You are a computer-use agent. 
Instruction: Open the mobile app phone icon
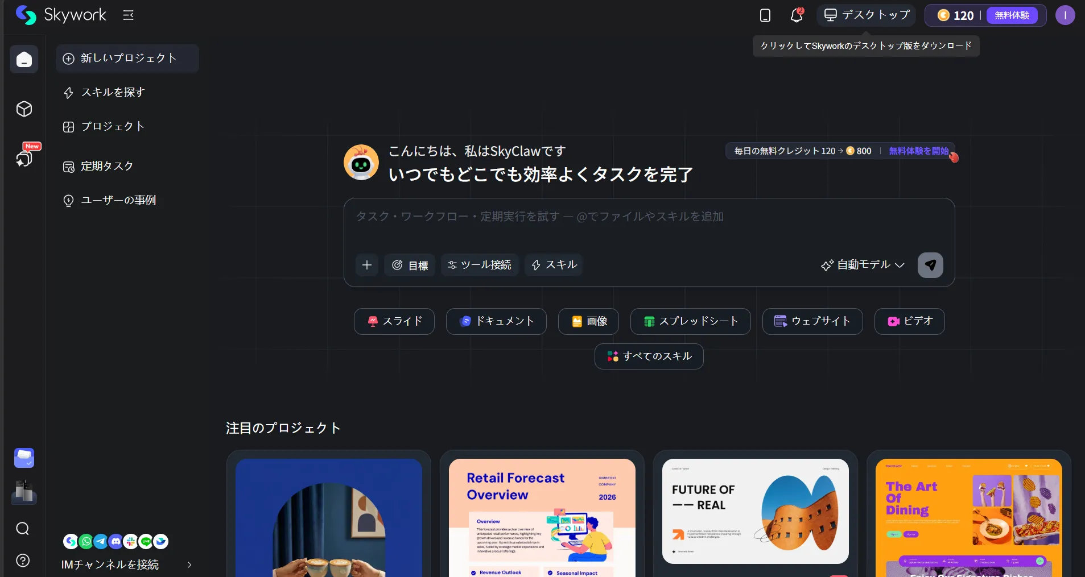[765, 15]
